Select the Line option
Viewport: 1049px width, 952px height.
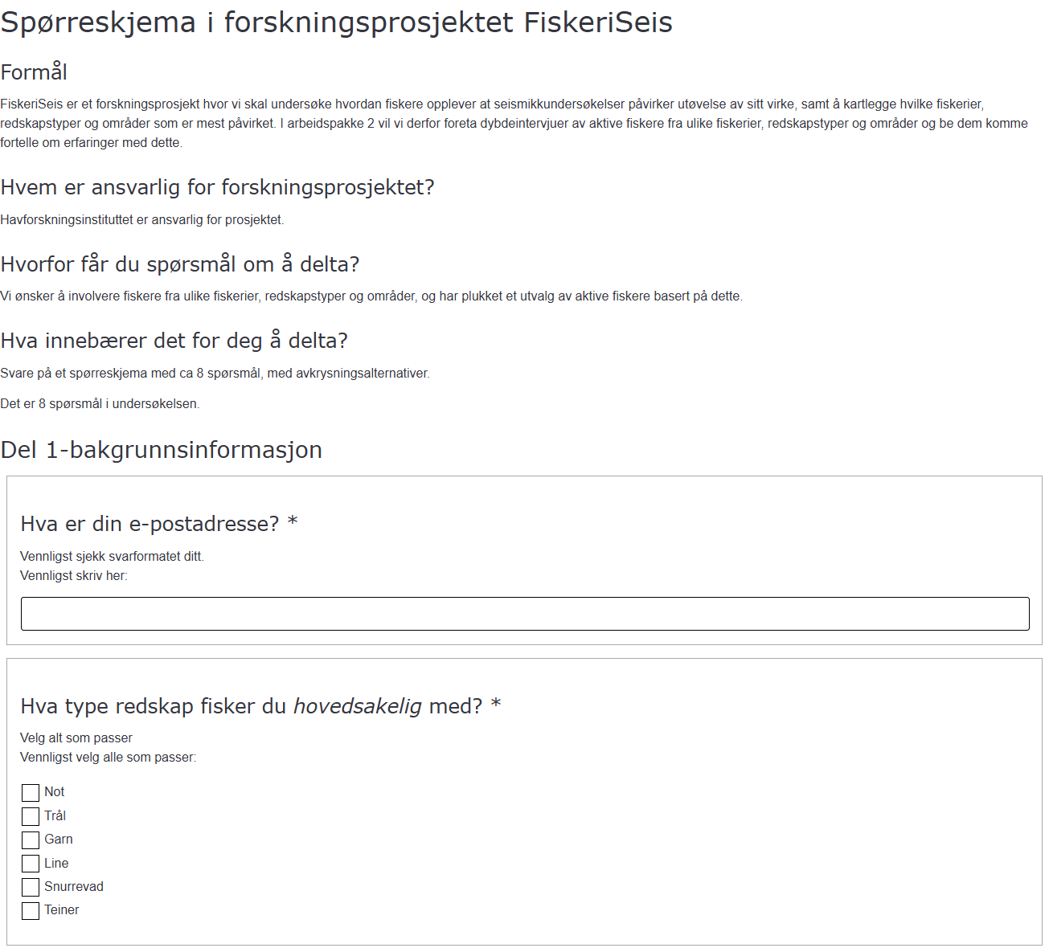coord(31,863)
